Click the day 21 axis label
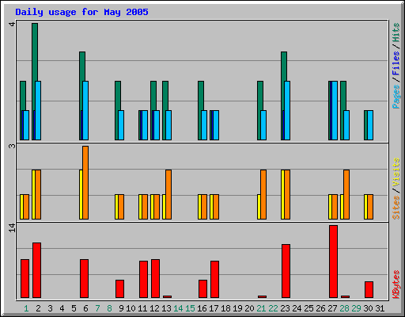Screen dimensions: 405x317 click(x=261, y=308)
